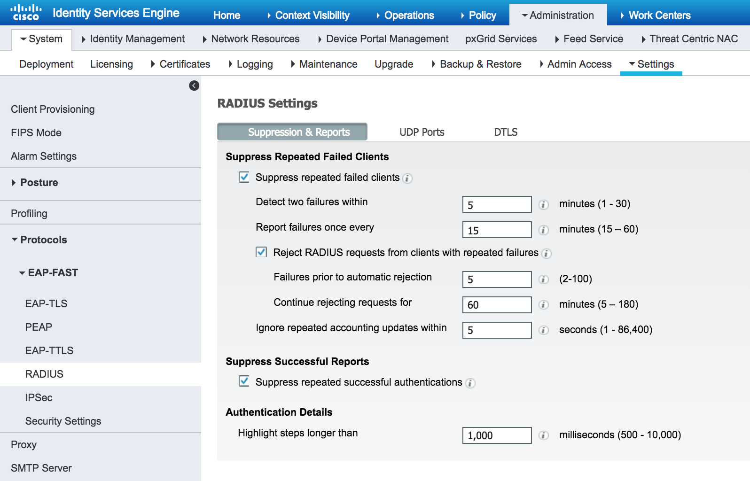Open Settings menu
Viewport: 750px width, 481px height.
coord(651,64)
